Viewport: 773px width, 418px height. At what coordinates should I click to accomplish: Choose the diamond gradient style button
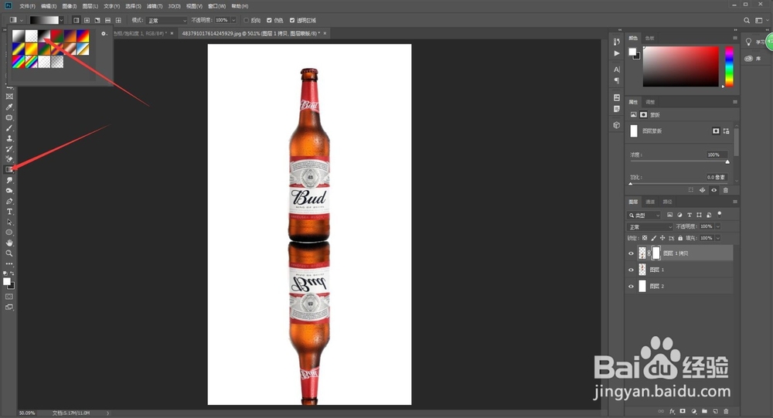118,20
